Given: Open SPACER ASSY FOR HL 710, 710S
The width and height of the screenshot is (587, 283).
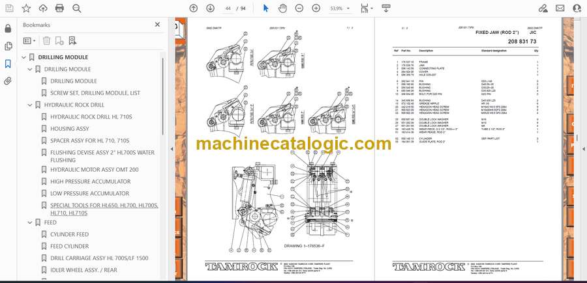Looking at the screenshot, I should [x=89, y=141].
